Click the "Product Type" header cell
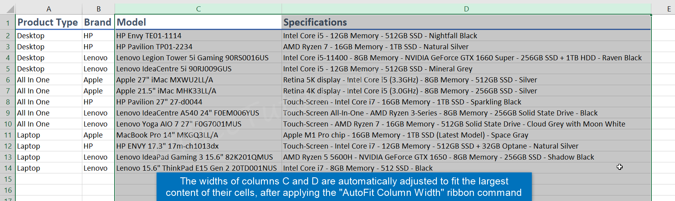 (x=48, y=22)
